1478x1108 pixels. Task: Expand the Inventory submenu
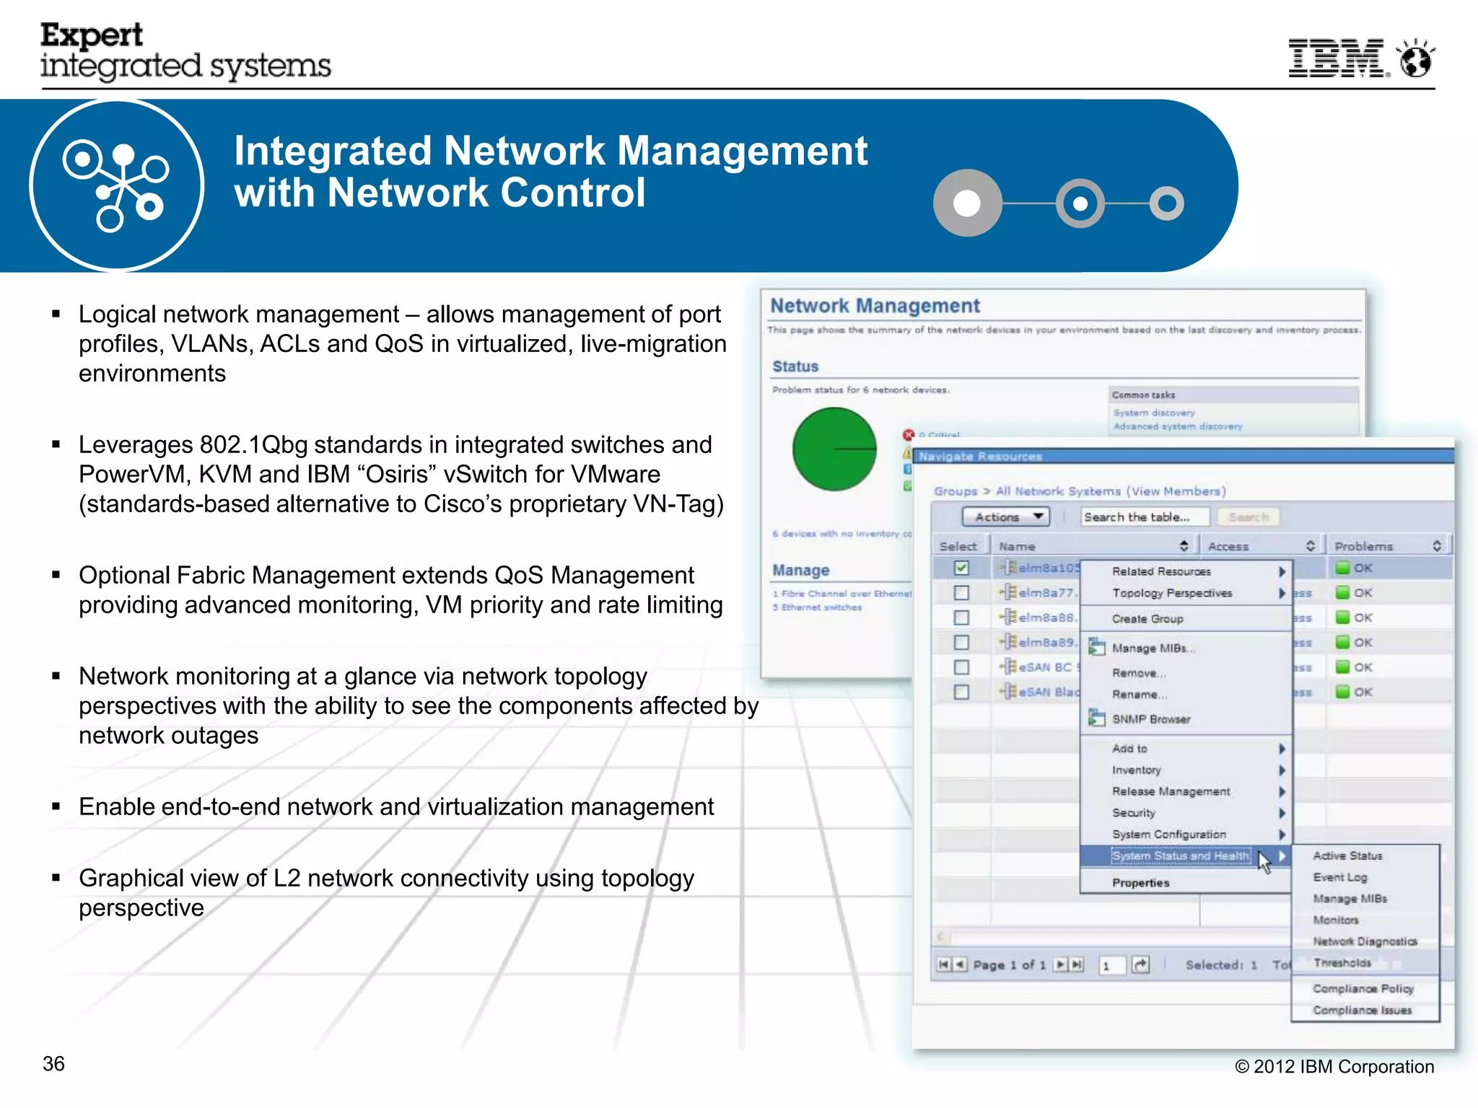pyautogui.click(x=1186, y=770)
